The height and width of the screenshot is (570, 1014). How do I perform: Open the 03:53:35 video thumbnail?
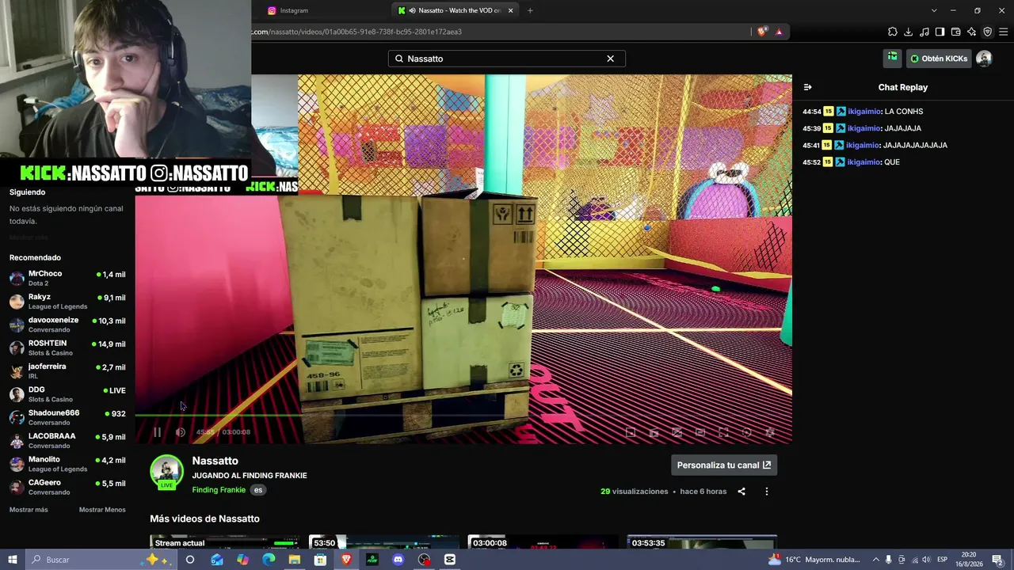point(701,542)
